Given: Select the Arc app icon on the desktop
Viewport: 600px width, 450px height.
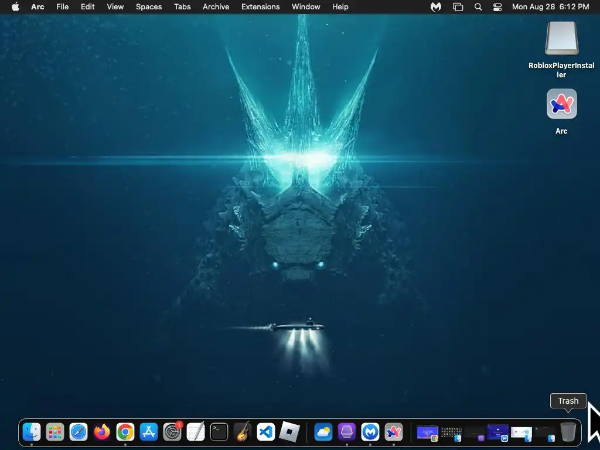Looking at the screenshot, I should [x=561, y=104].
